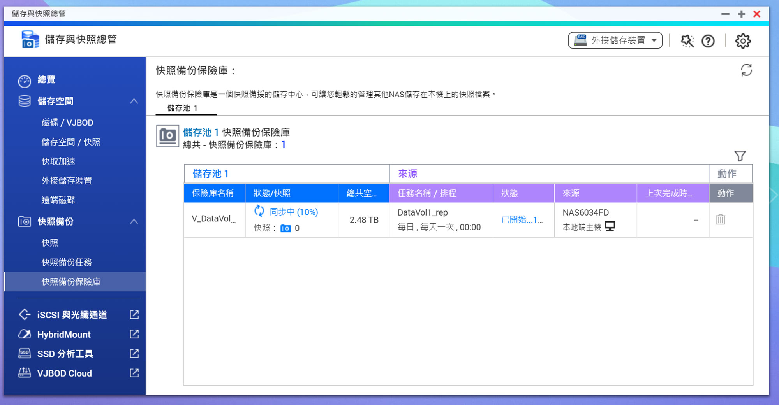Delete the V_DataVol vault with trash icon
Screen dimensions: 779x405
(721, 219)
